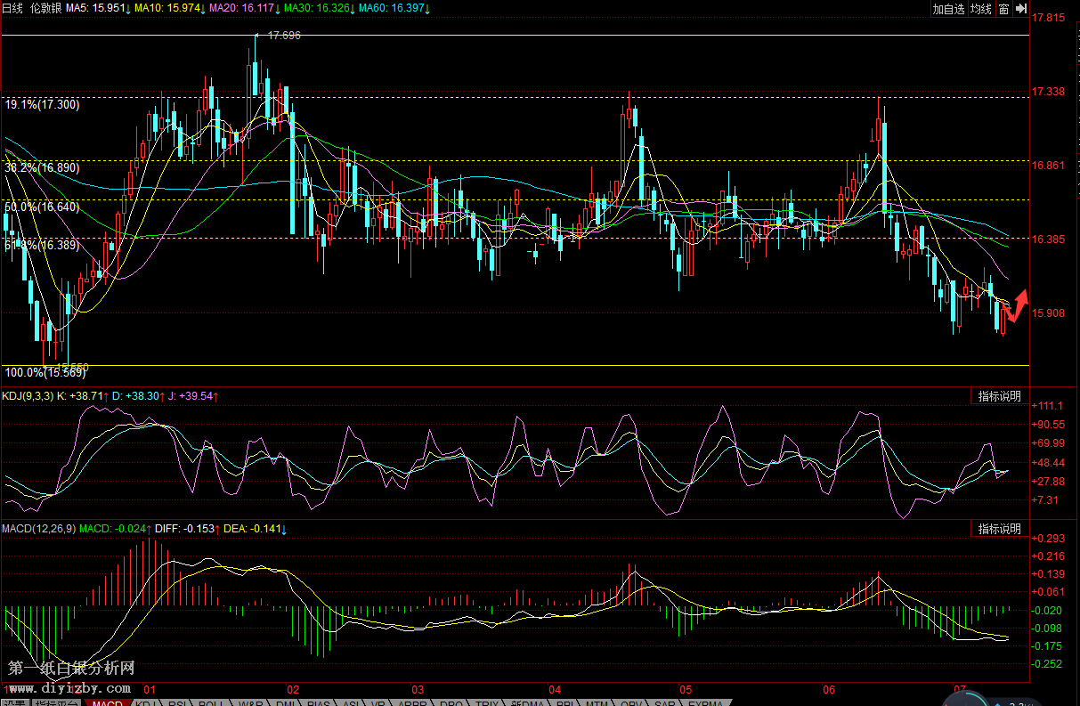The width and height of the screenshot is (1080, 706).
Task: Switch to the MACD indicator tab
Action: [107, 702]
